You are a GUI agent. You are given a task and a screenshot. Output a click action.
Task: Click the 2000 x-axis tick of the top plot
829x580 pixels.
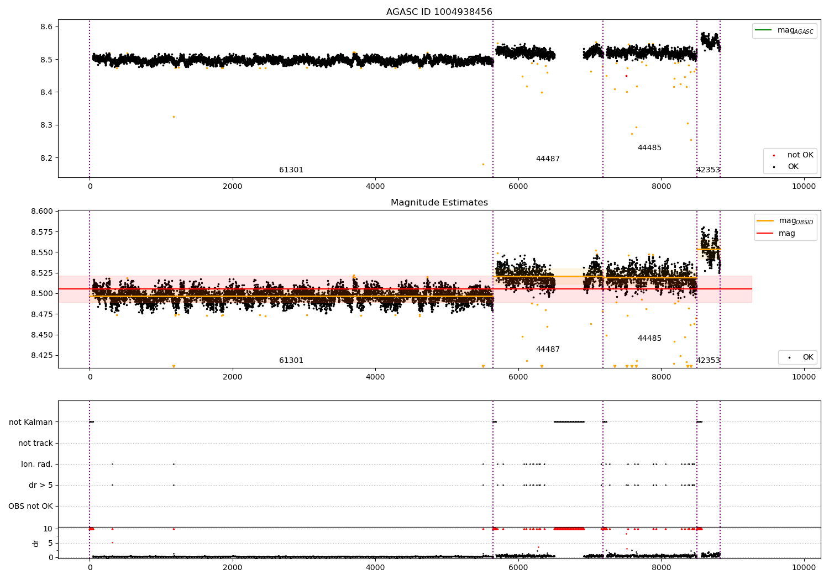pyautogui.click(x=233, y=187)
